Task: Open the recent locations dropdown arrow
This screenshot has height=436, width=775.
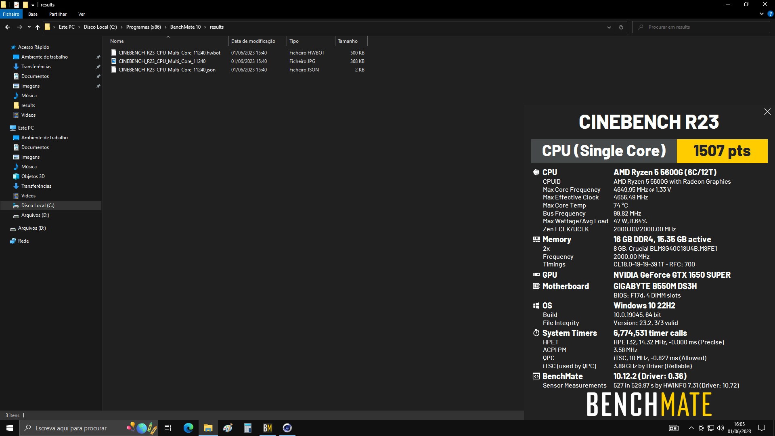Action: tap(29, 27)
